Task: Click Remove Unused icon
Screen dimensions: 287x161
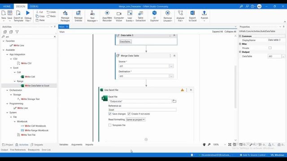Action: point(167,13)
